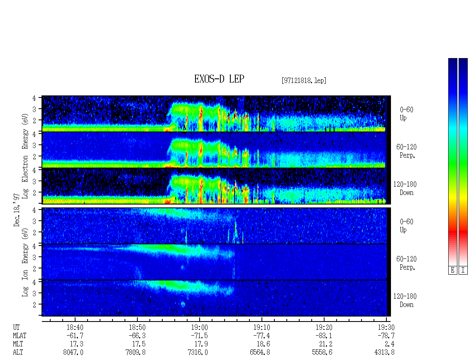Click the 18:40 UT time label
Viewport: 469px width, 363px height.
pyautogui.click(x=75, y=327)
